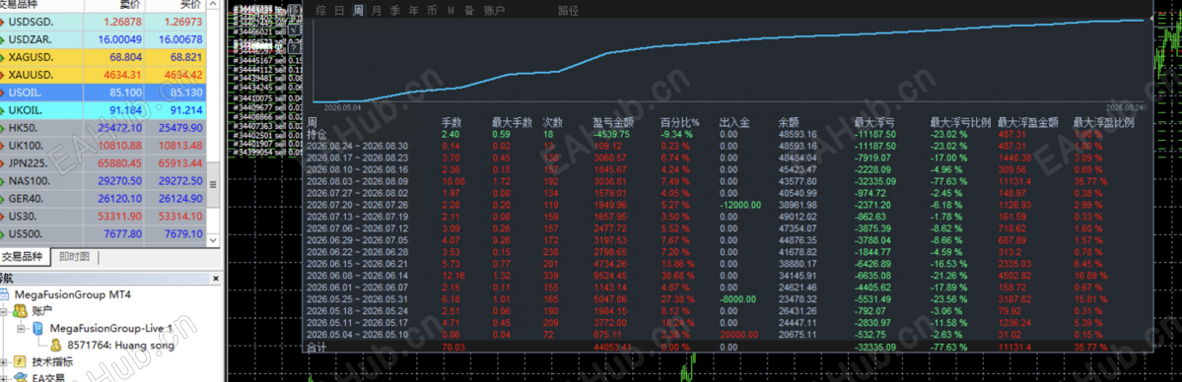
Task: Click the 最大浮盈金额 column header
Action: coord(1027,122)
